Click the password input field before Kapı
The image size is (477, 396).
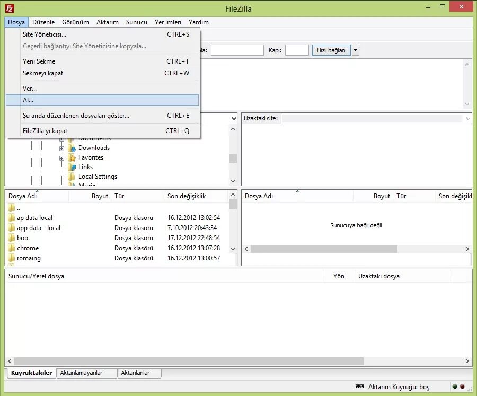237,50
